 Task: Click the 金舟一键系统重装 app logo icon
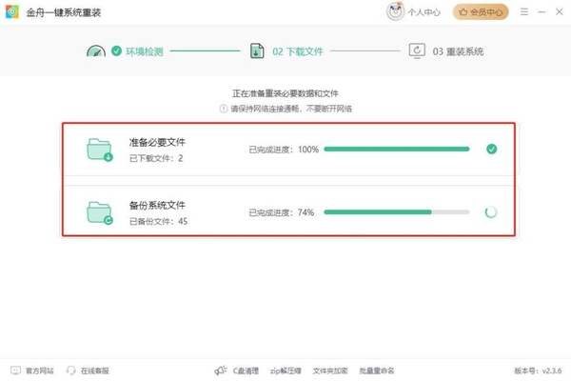12,12
